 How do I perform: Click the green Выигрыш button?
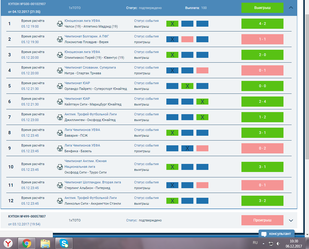(262, 8)
